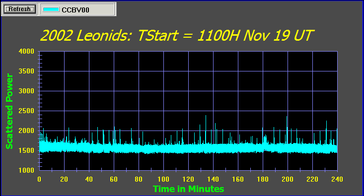Click the 3500 y-axis tick label
This screenshot has width=364, height=196.
pos(26,71)
